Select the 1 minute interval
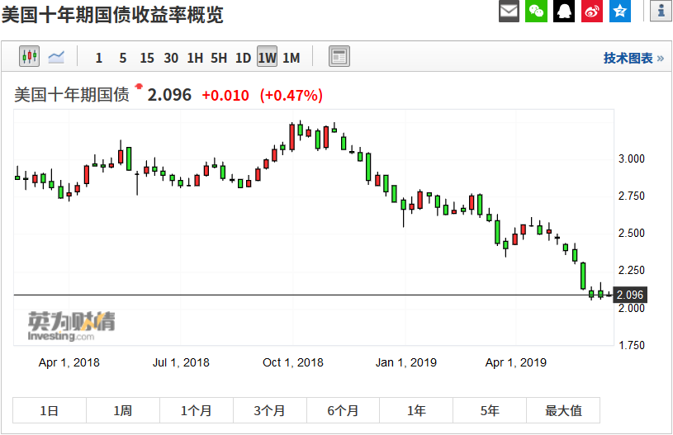This screenshot has height=435, width=673. tap(99, 58)
